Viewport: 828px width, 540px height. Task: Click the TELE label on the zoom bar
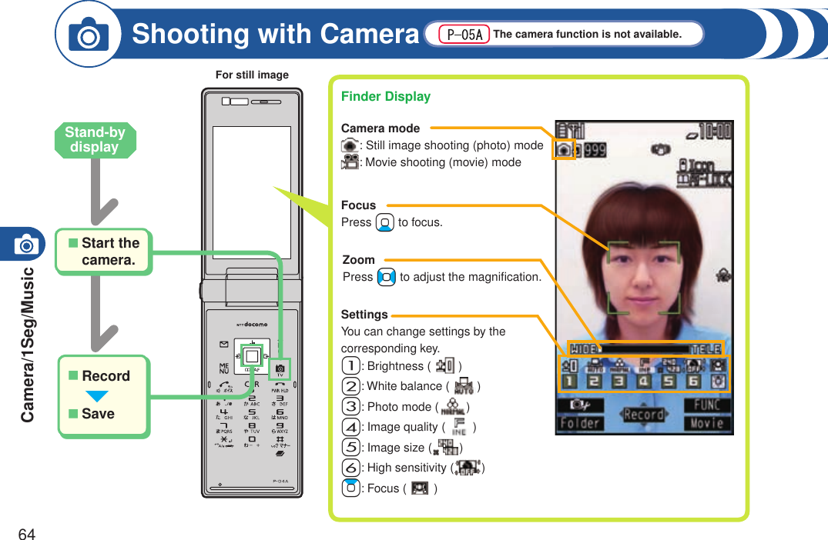(706, 348)
